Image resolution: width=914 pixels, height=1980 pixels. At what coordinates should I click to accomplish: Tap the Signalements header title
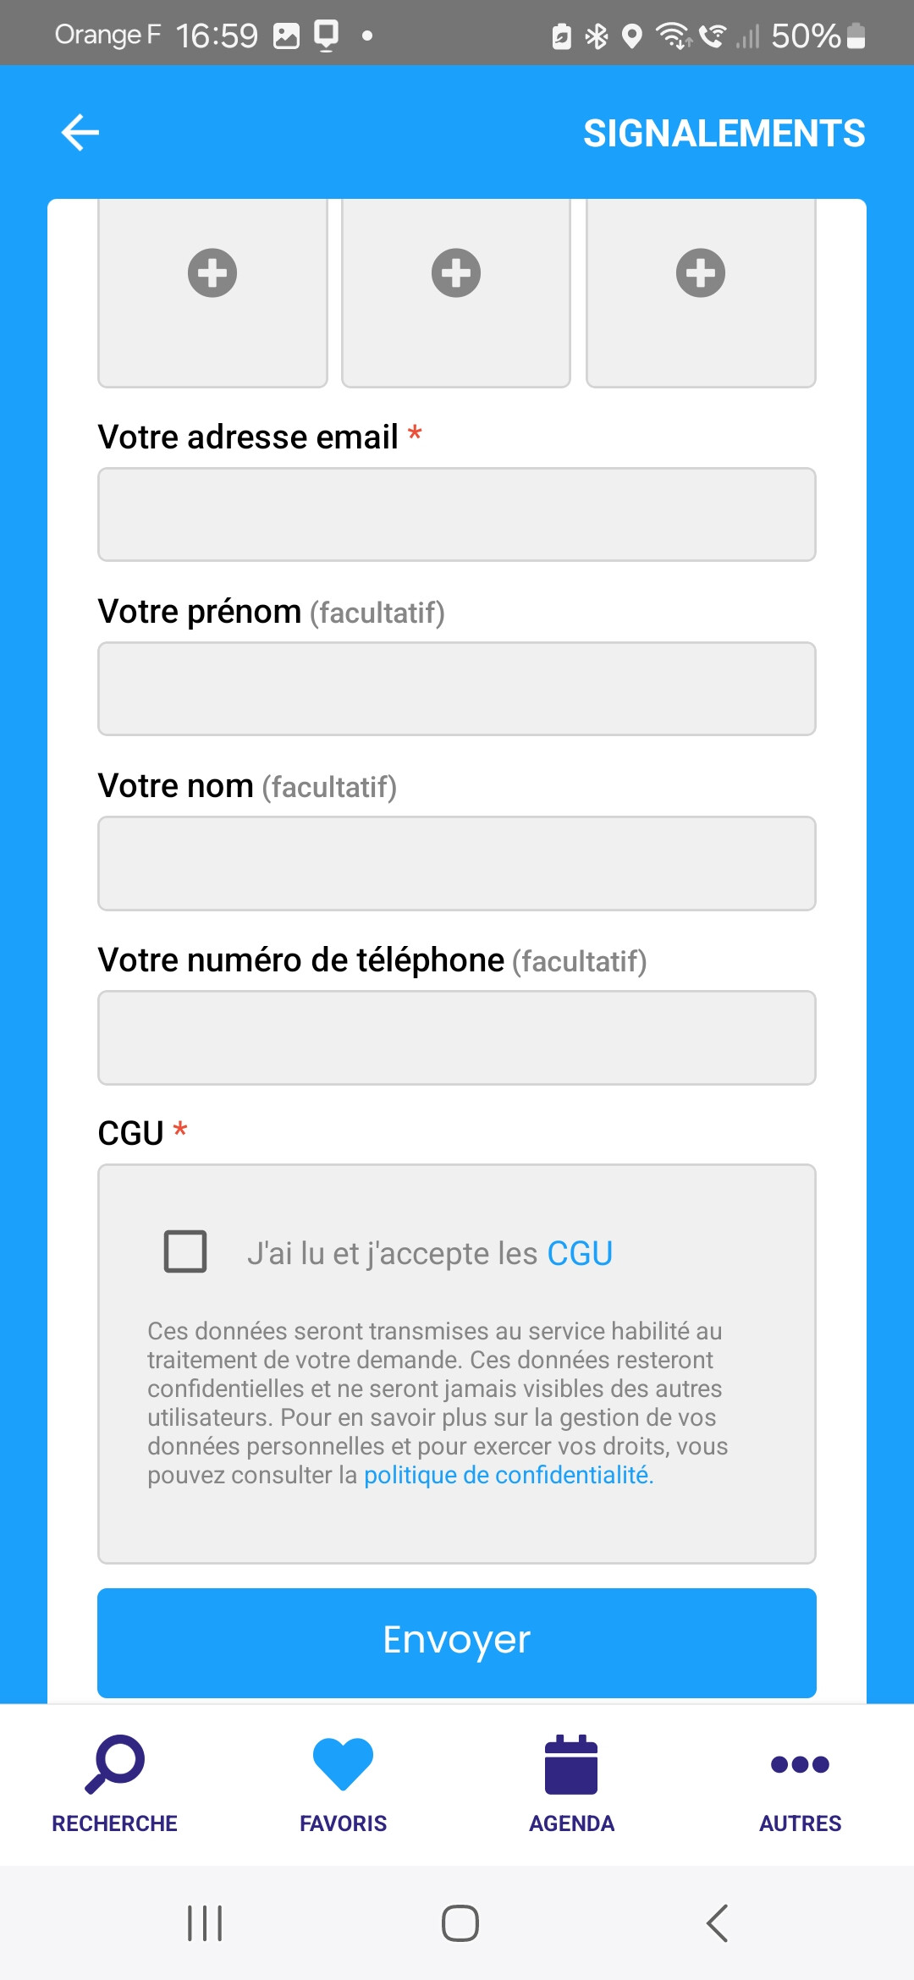coord(724,134)
